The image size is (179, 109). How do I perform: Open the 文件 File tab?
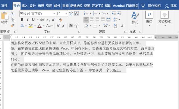[x=4, y=6]
